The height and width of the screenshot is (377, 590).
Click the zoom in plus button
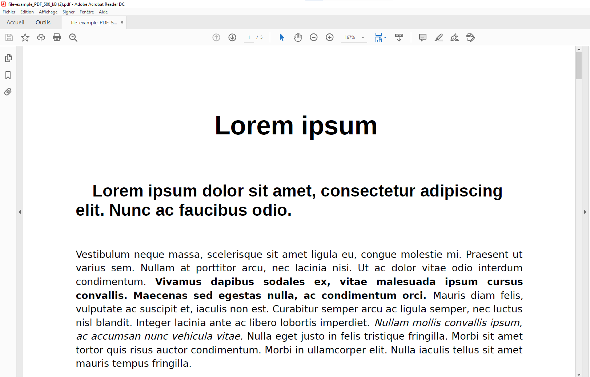point(330,37)
